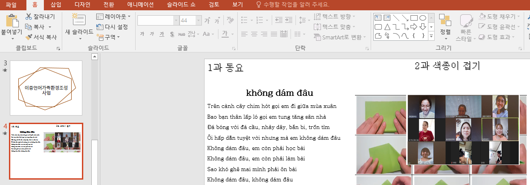Toggle Bold text formatting
The height and width of the screenshot is (185, 530).
point(142,34)
